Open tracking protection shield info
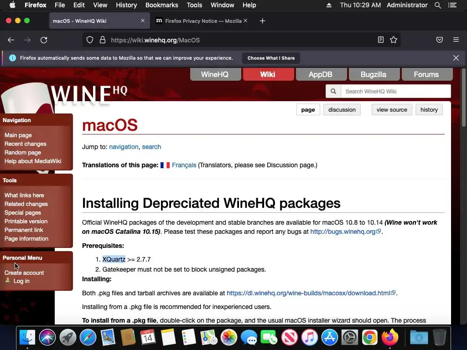 pyautogui.click(x=90, y=40)
